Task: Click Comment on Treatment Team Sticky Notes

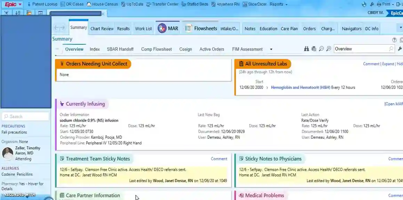Action: click(x=219, y=159)
